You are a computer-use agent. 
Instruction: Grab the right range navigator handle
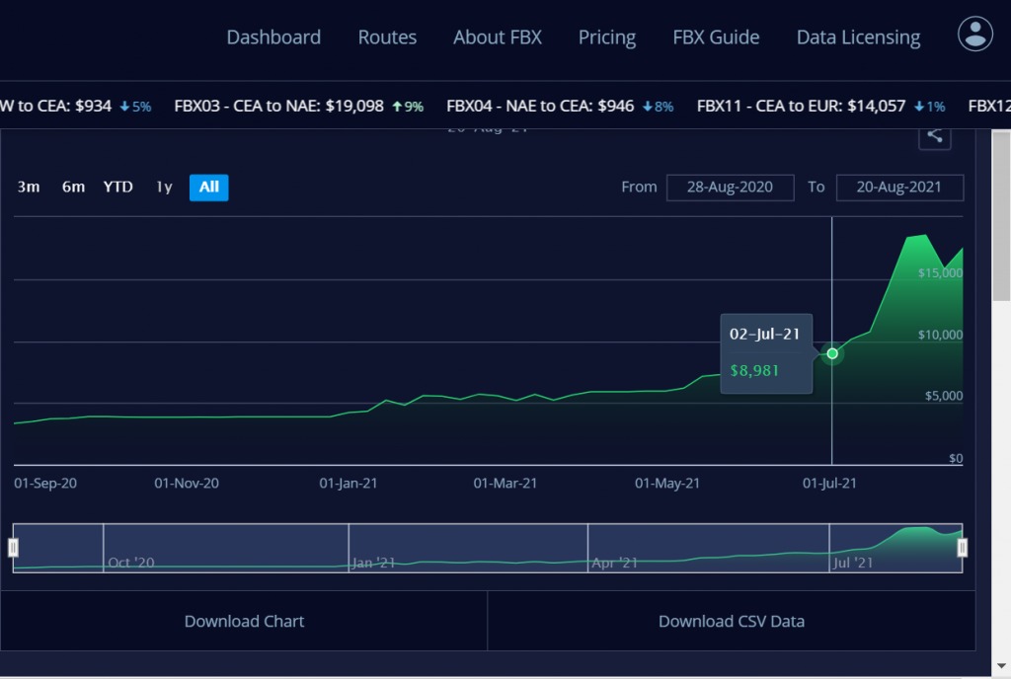click(963, 548)
